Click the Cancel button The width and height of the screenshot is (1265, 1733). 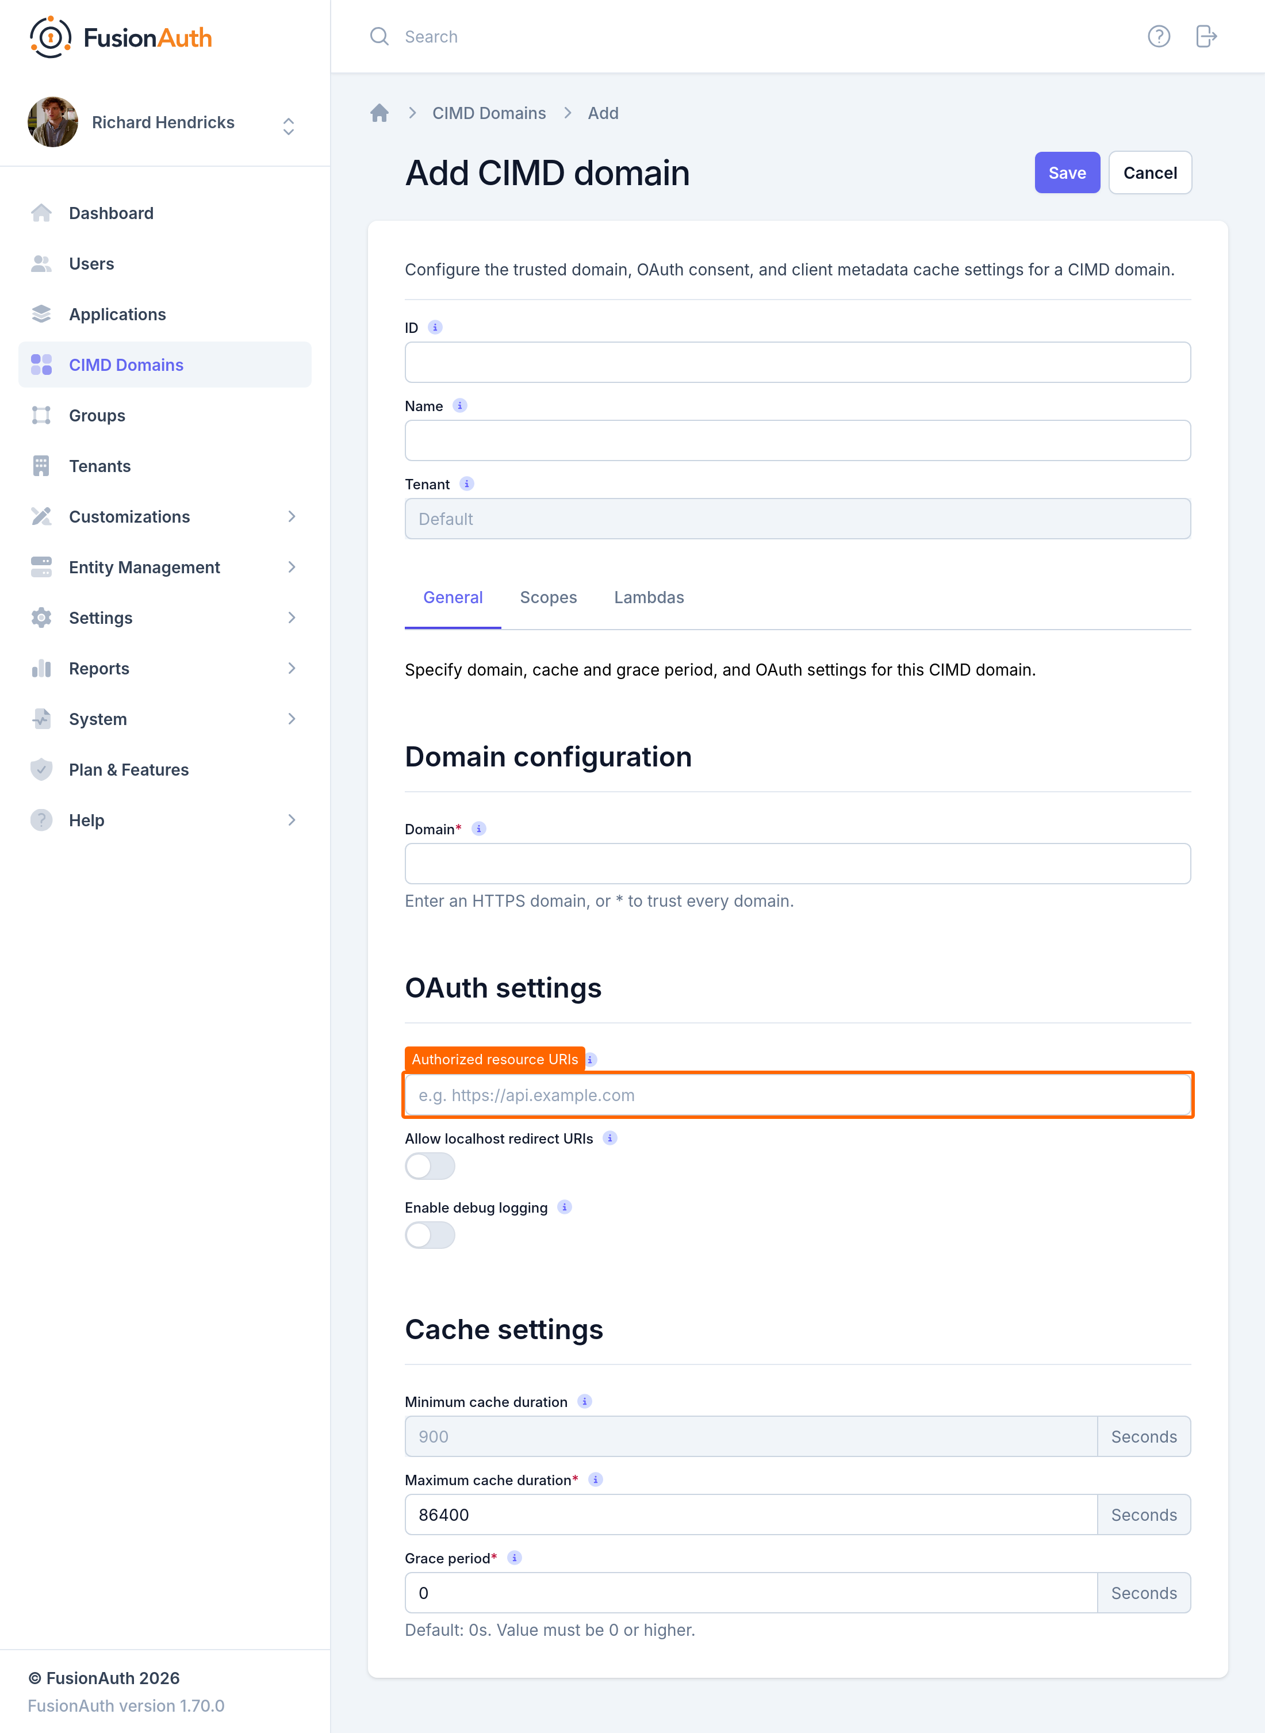(1149, 173)
